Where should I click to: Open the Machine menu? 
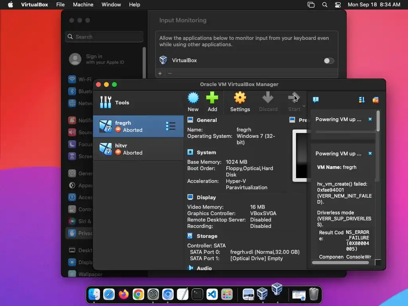coord(83,5)
